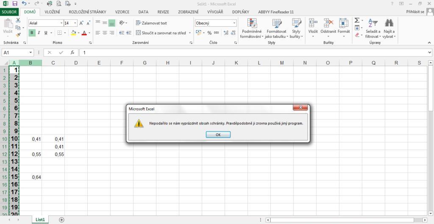Switch to the VZORCE tab
The image size is (434, 224).
(x=122, y=12)
